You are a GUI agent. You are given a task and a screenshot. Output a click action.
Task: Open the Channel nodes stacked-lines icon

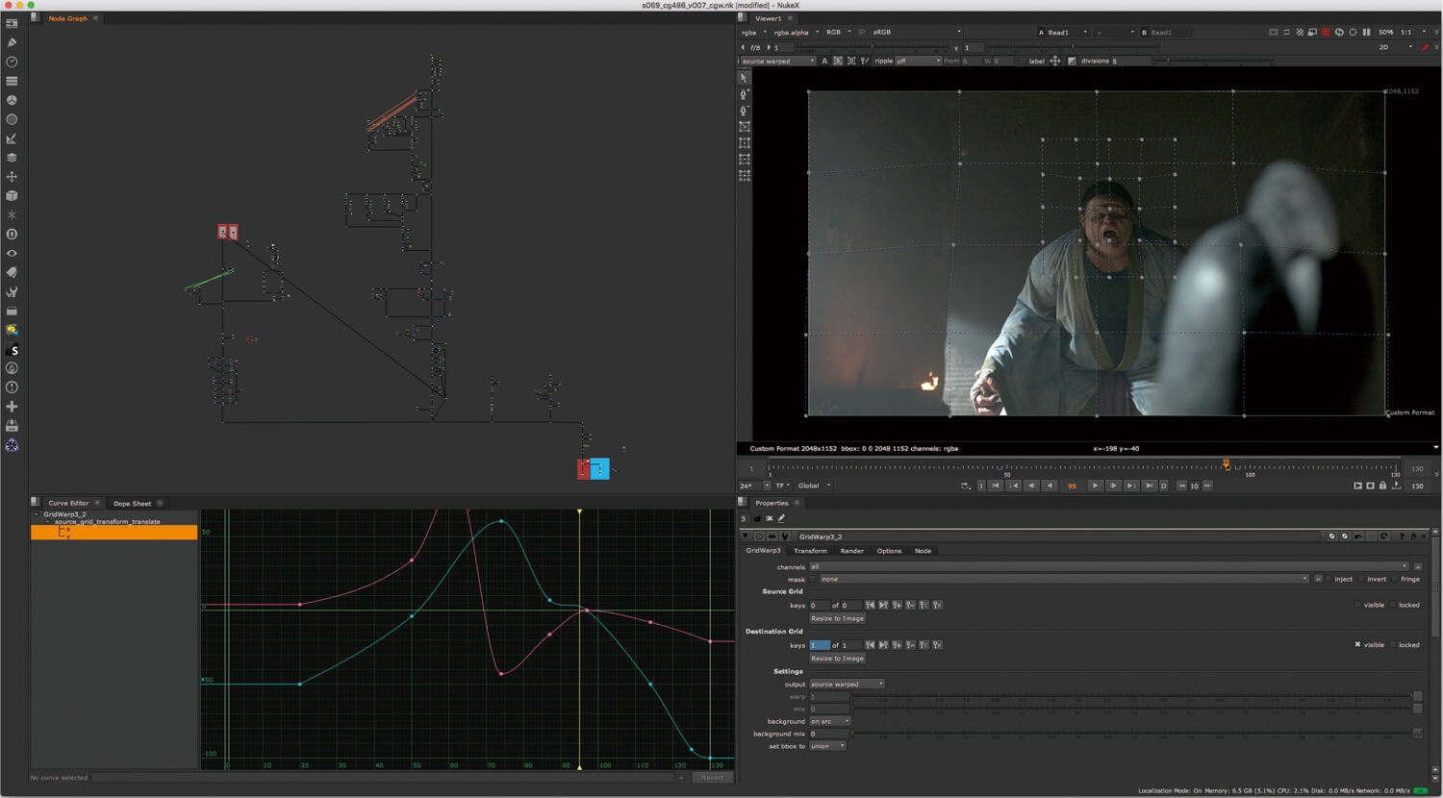pyautogui.click(x=12, y=81)
